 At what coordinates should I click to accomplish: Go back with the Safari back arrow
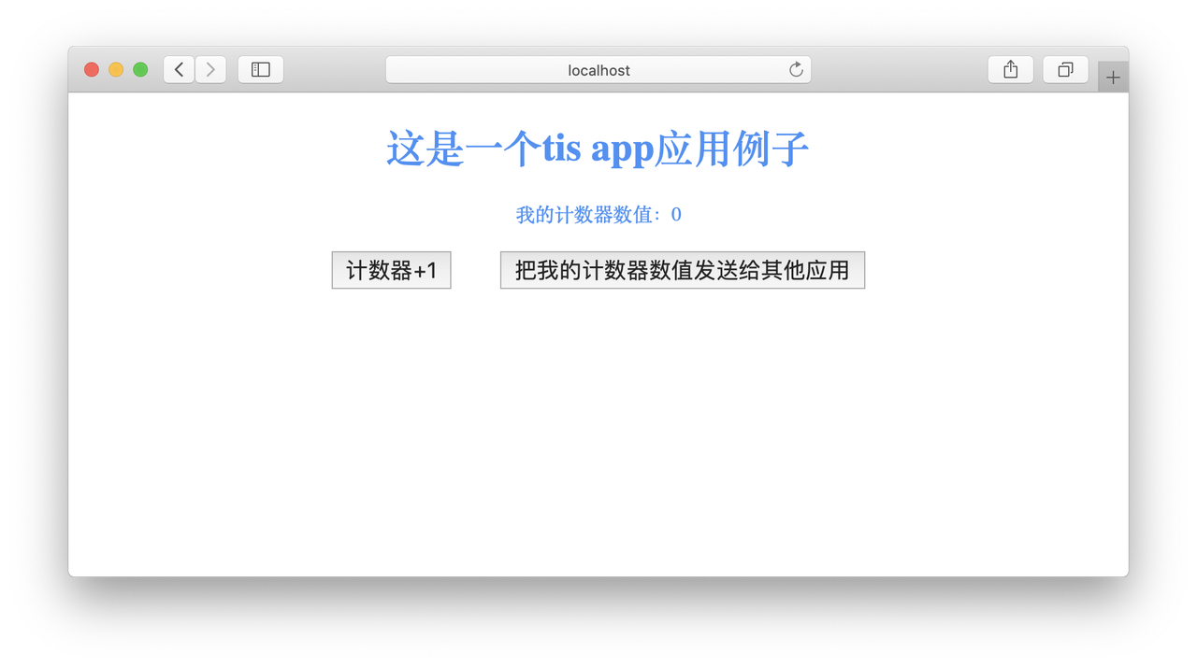(x=179, y=70)
